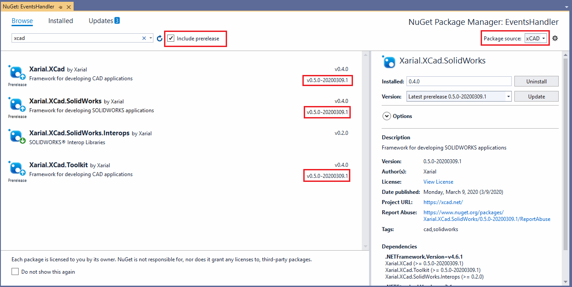This screenshot has height=287, width=572.
Task: Switch to the Updates tab
Action: [101, 21]
